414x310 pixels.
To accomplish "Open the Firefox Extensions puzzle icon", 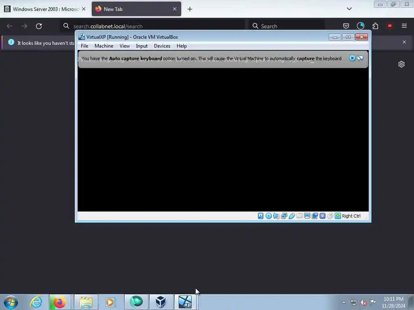I will tap(375, 26).
